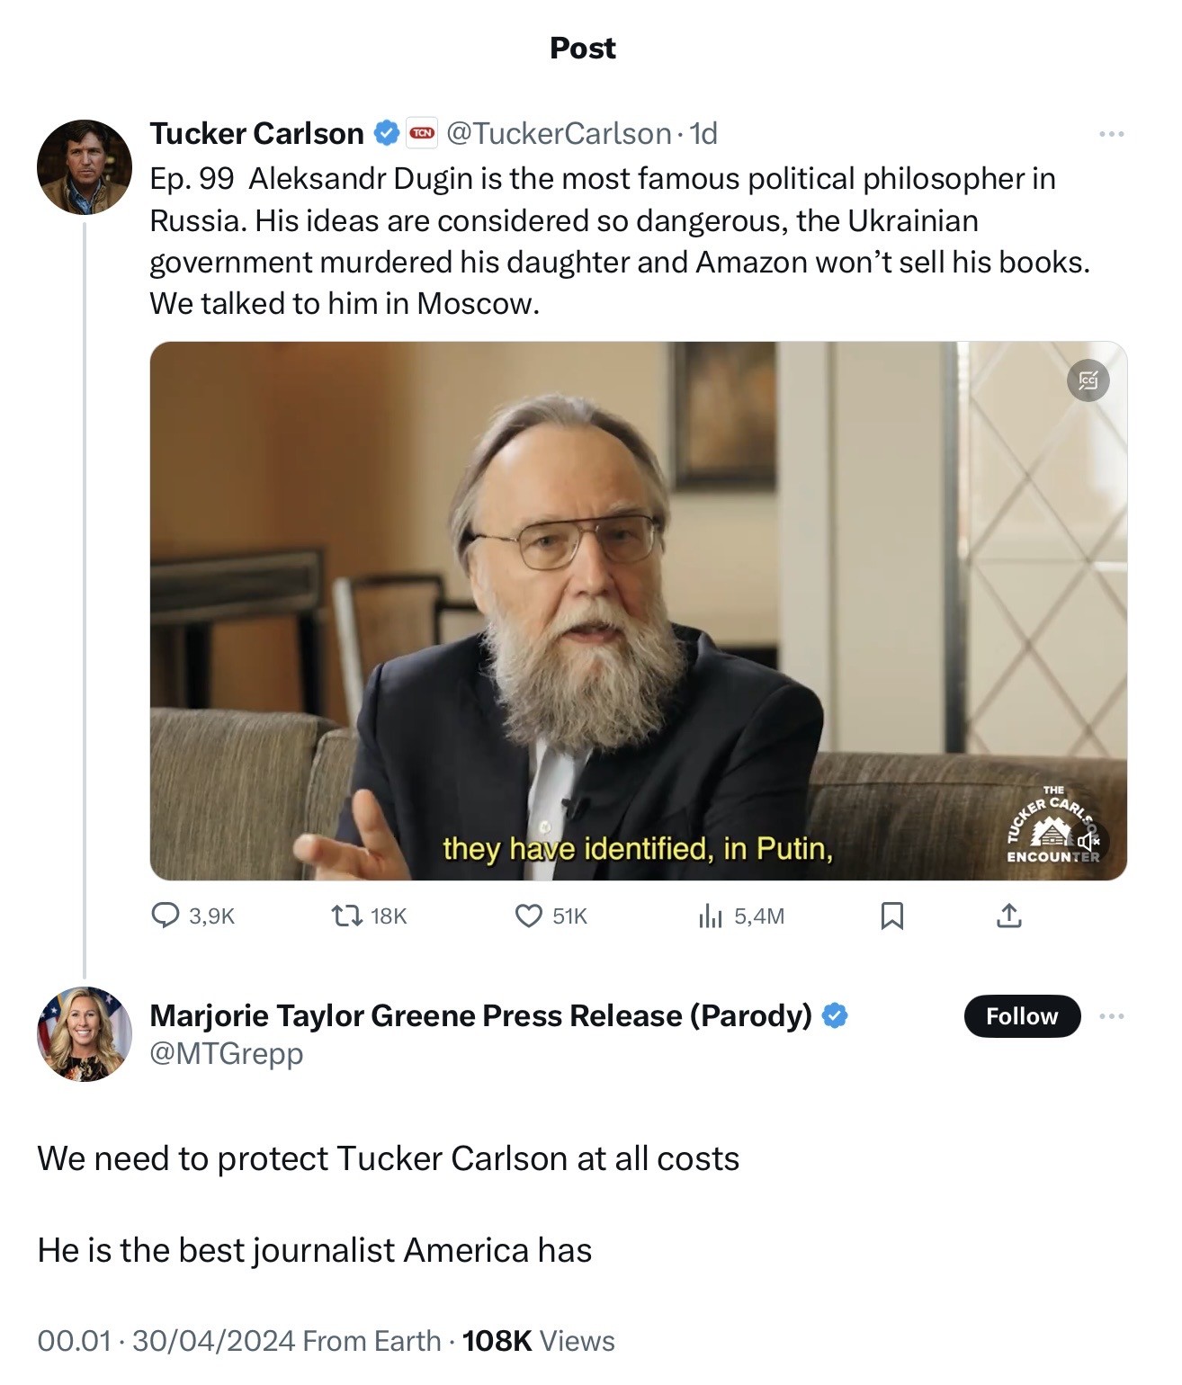The width and height of the screenshot is (1182, 1385).
Task: Play the Aleksandr Dugin interview video
Action: (637, 610)
